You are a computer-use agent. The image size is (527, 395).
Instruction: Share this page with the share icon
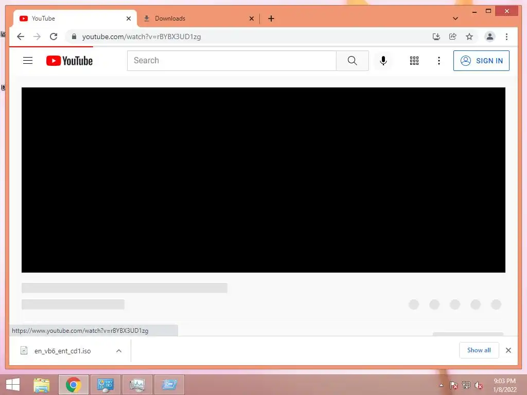pyautogui.click(x=453, y=37)
